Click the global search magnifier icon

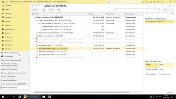tap(108, 2)
